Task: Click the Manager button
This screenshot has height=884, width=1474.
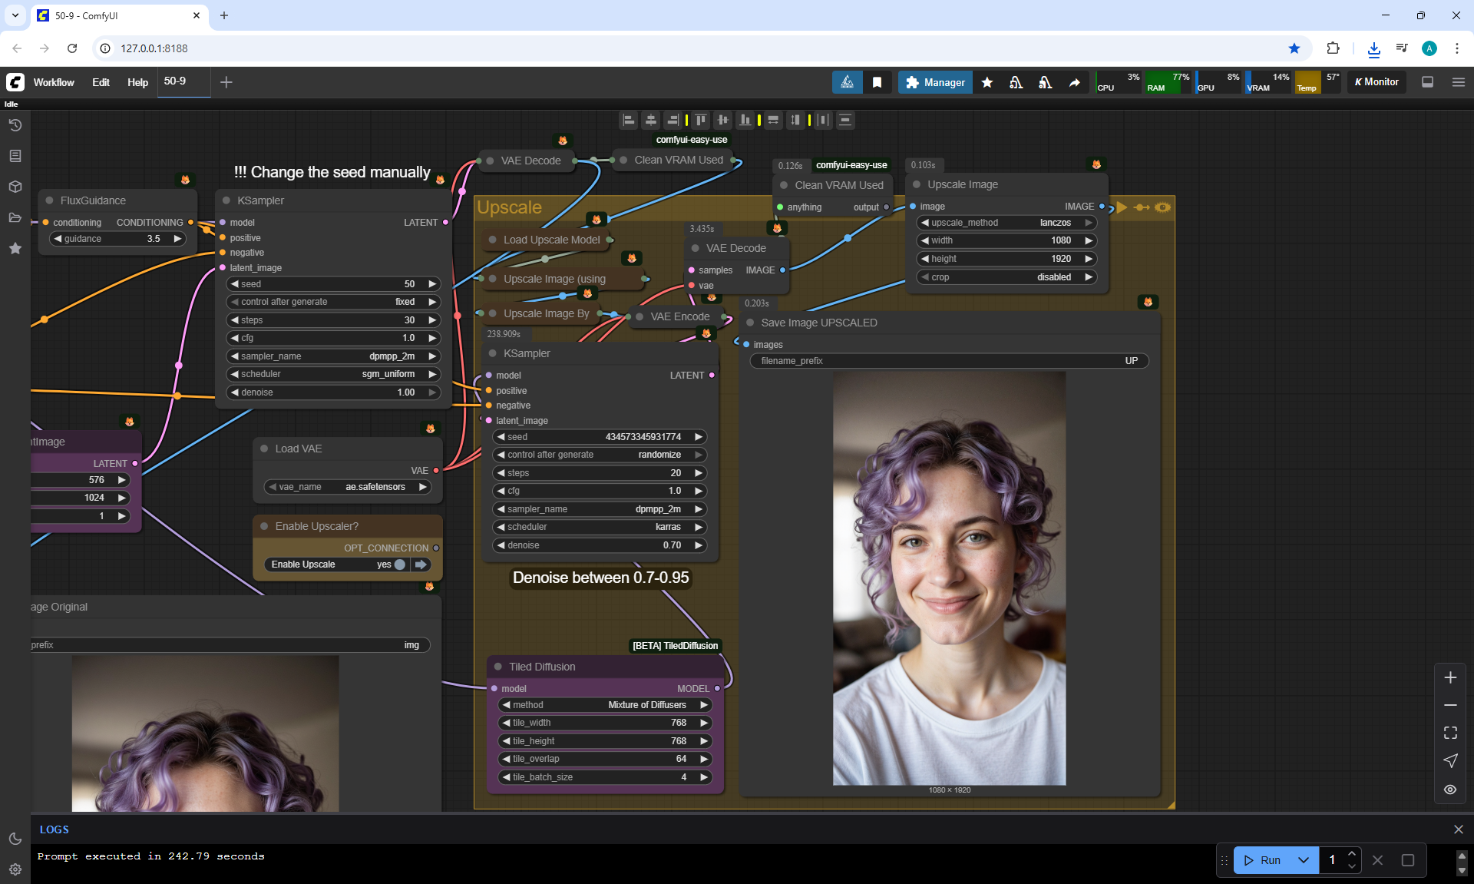Action: tap(935, 82)
